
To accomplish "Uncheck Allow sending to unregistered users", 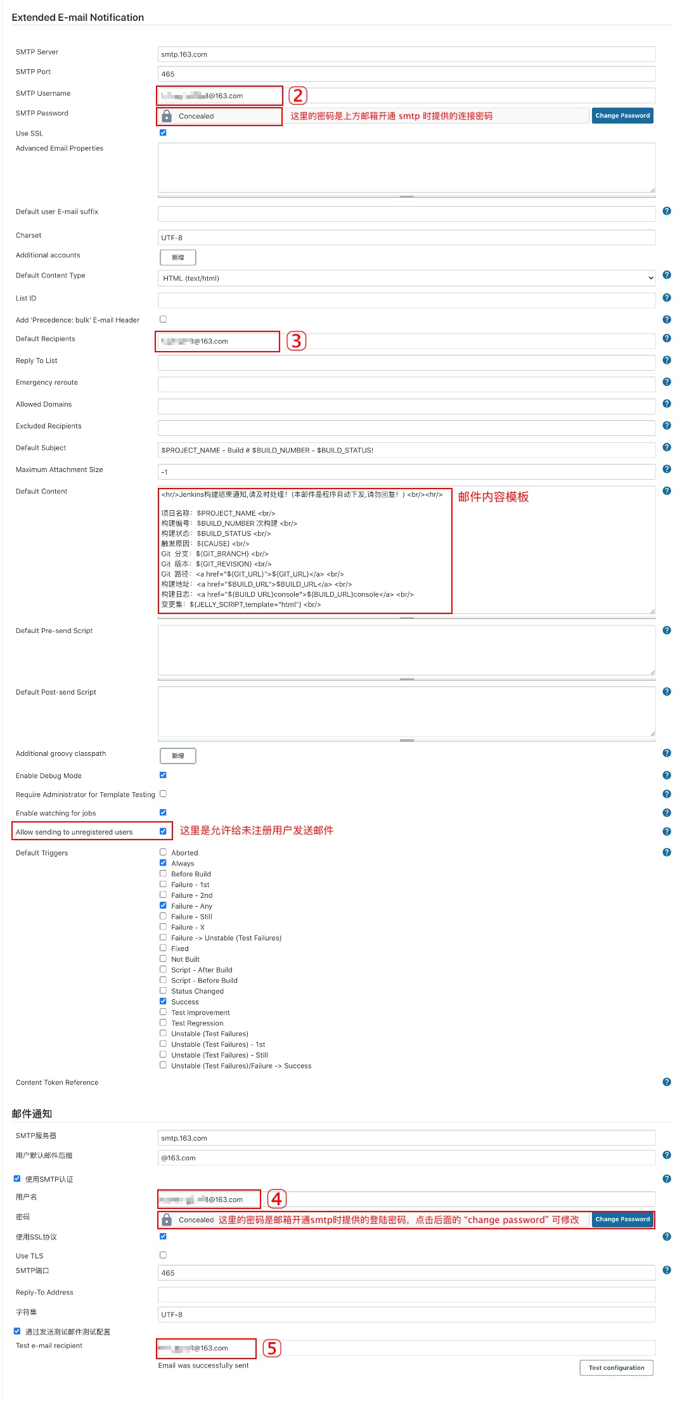I will coord(163,831).
